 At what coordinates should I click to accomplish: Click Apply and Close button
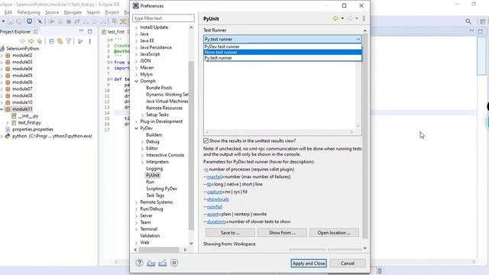pyautogui.click(x=309, y=264)
